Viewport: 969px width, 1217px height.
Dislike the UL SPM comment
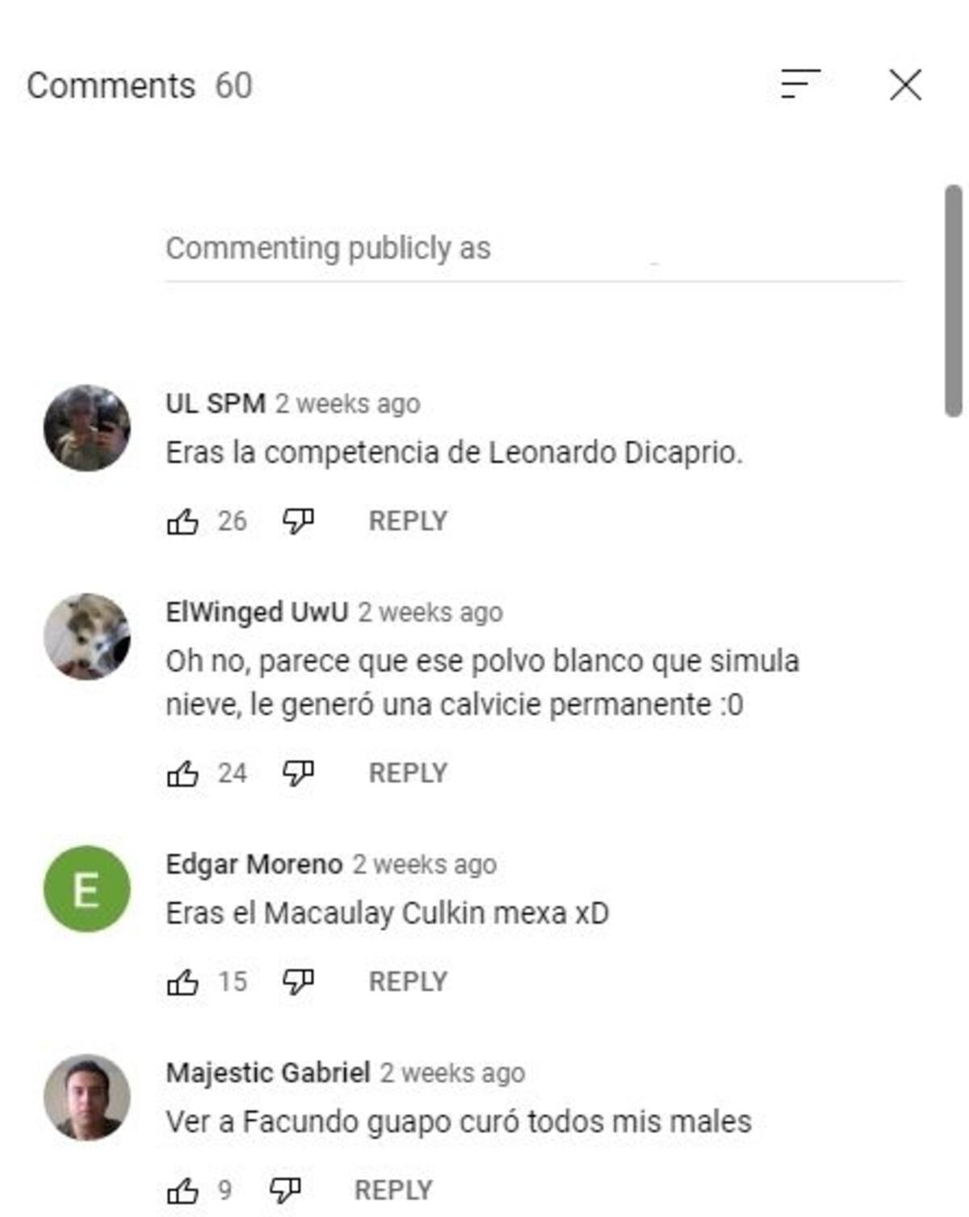point(298,522)
